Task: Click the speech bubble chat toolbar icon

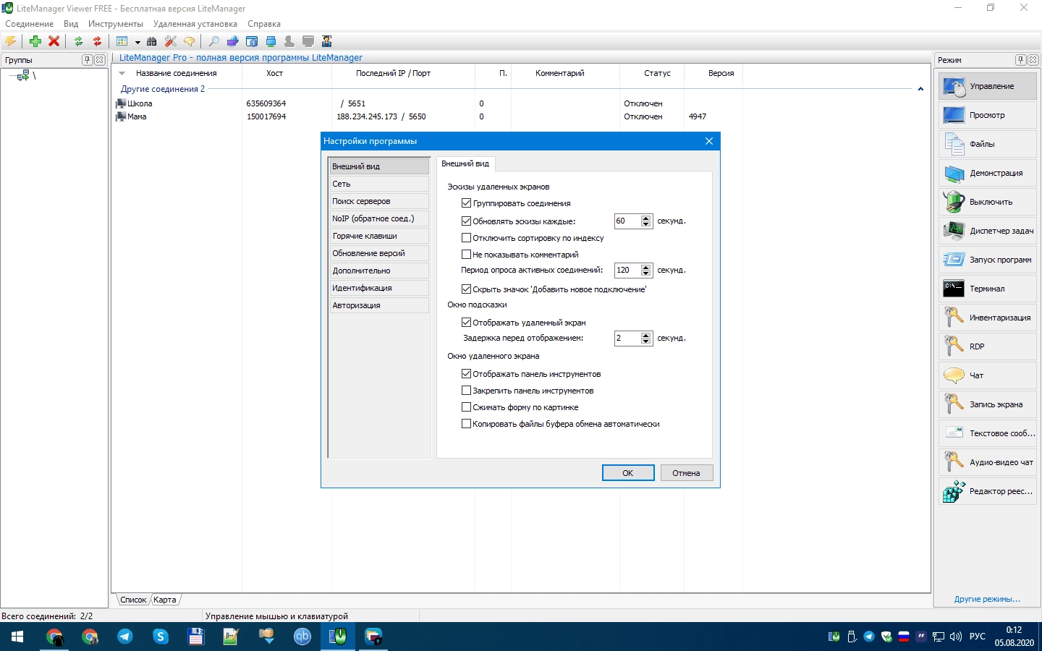Action: pyautogui.click(x=189, y=41)
